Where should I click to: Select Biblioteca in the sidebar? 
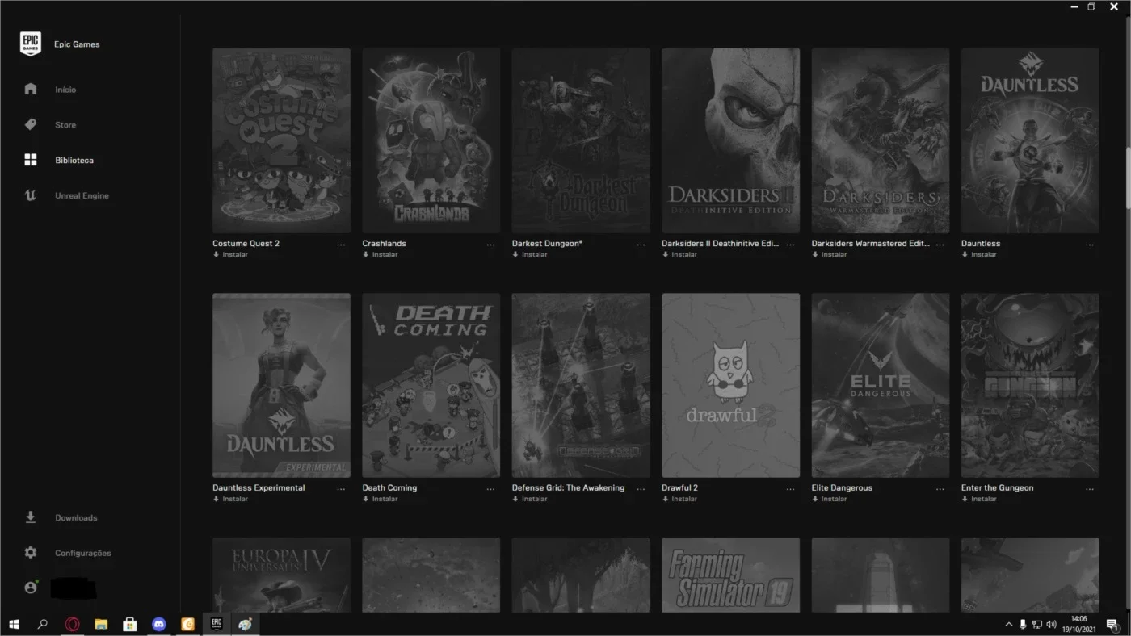tap(74, 161)
